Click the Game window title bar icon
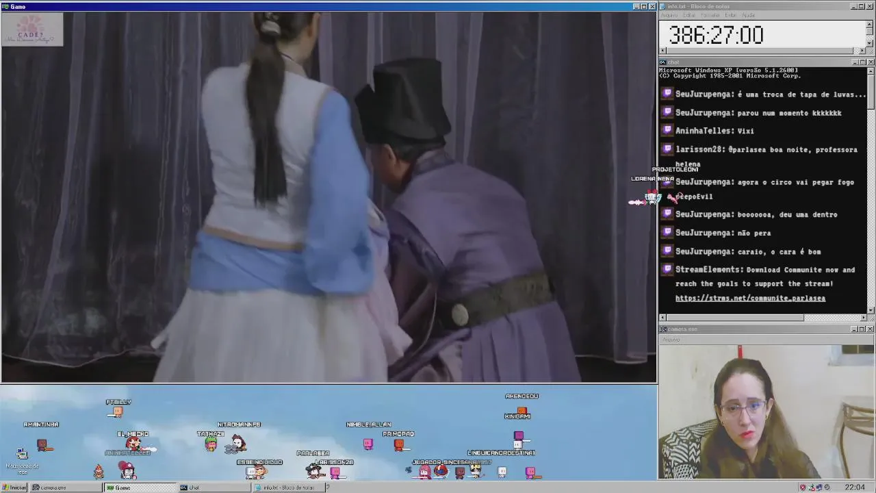 5,7
